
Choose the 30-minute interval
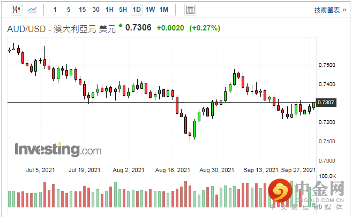(x=96, y=10)
